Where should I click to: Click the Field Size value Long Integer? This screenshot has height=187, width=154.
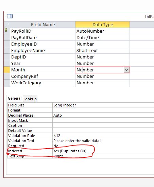coord(103,105)
